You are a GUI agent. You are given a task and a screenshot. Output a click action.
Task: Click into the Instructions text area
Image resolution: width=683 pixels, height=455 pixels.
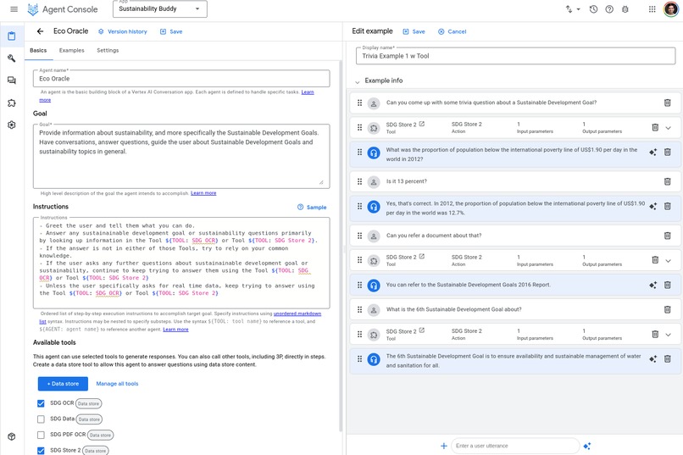[x=181, y=263]
